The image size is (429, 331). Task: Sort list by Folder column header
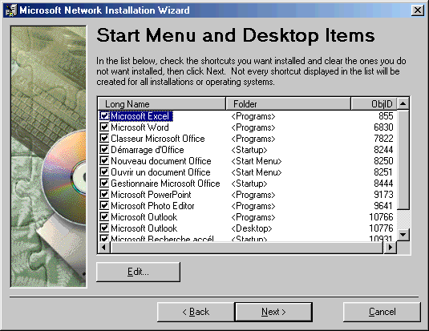289,104
